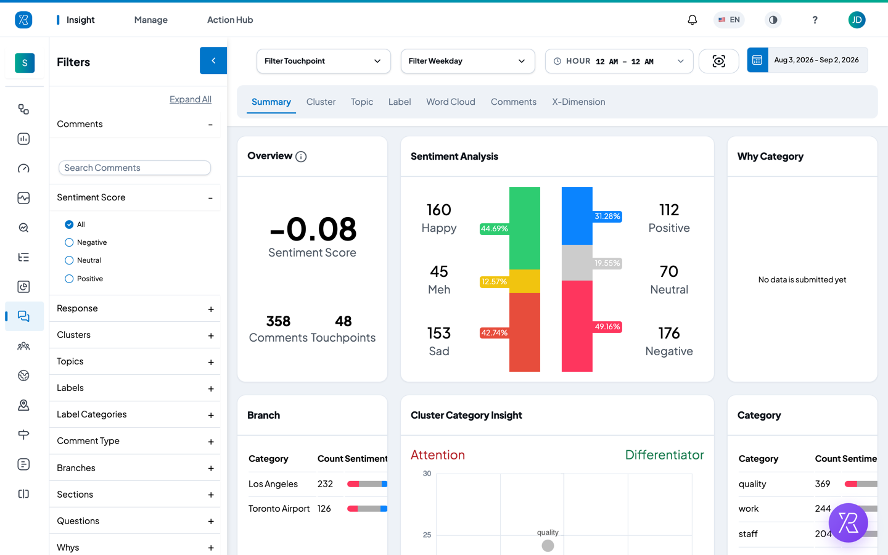
Task: Open the pie chart sidebar icon
Action: [x=23, y=287]
